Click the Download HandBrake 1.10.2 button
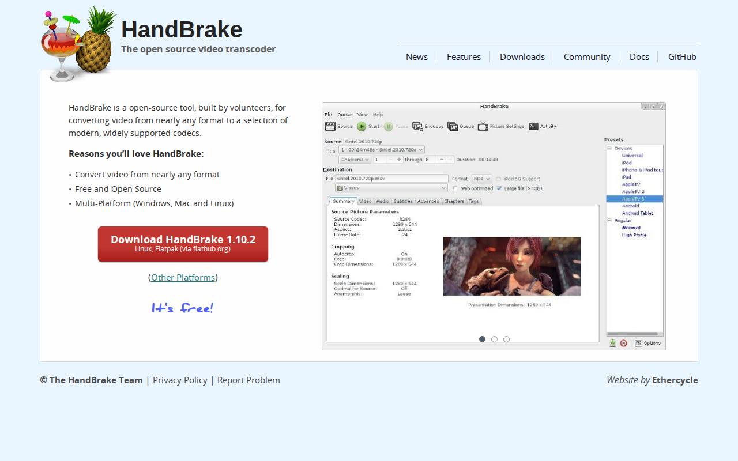 (x=183, y=244)
